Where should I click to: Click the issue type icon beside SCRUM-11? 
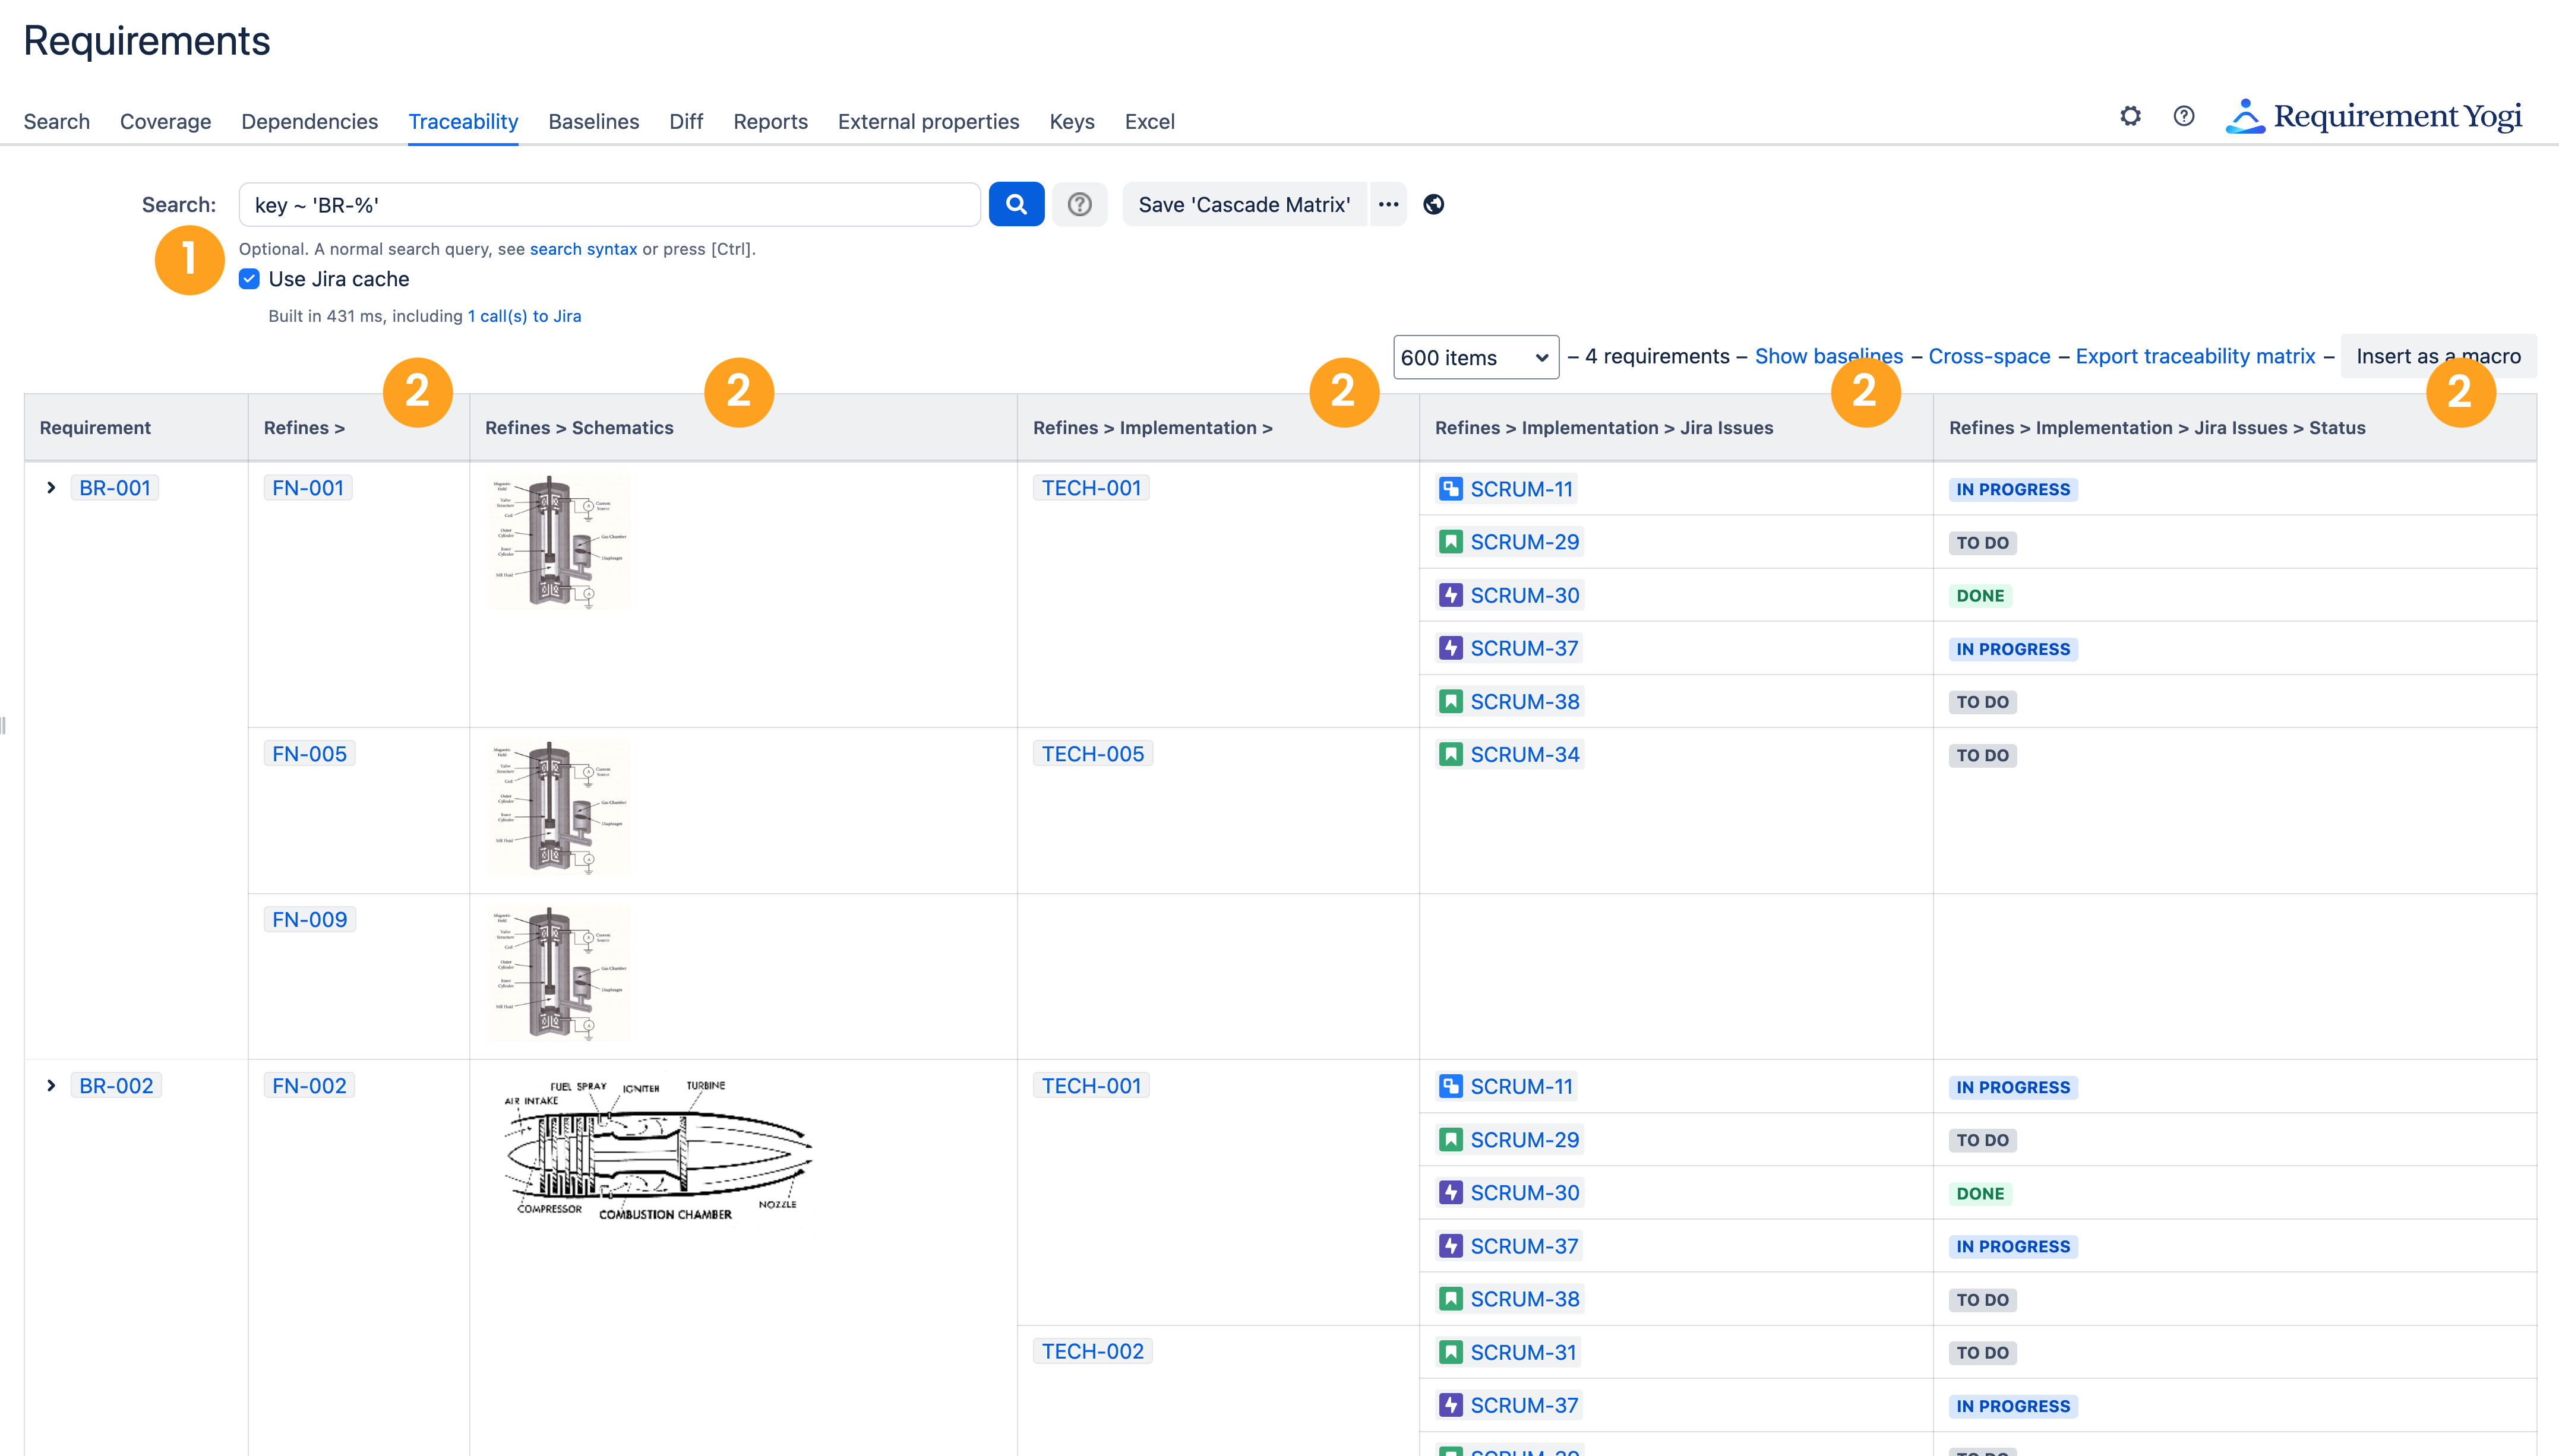point(1452,489)
